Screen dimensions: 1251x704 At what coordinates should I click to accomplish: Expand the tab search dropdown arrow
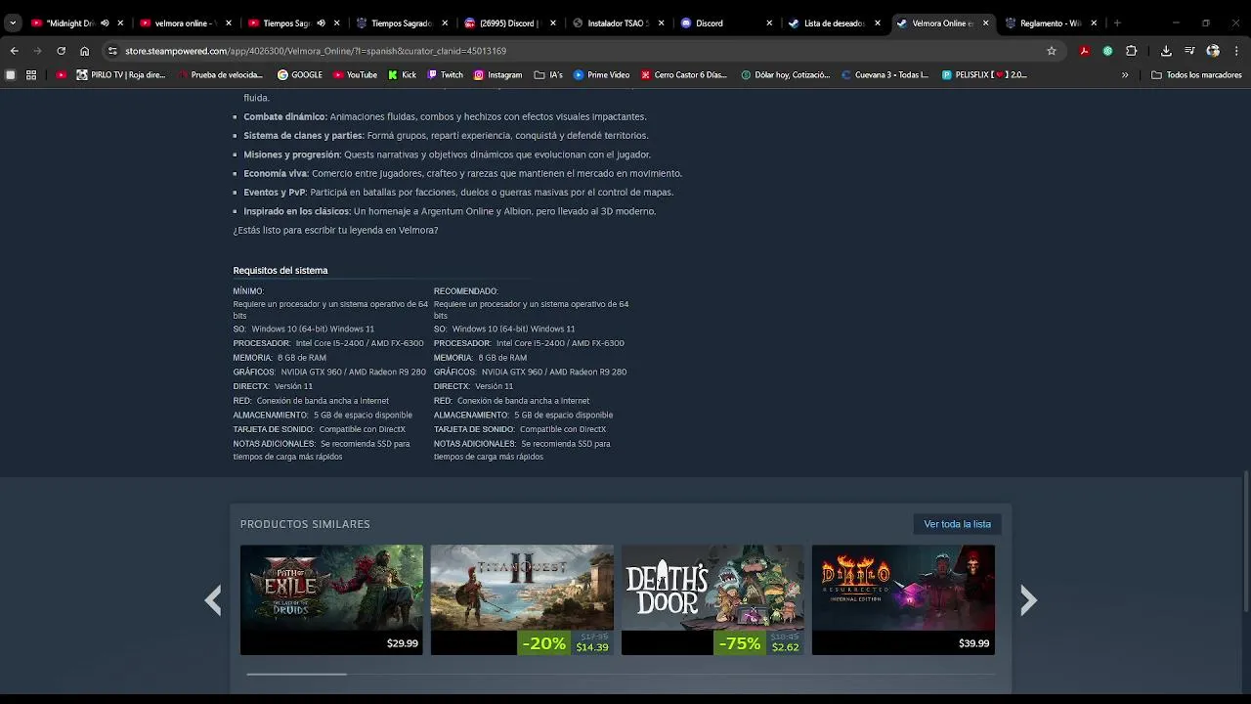tap(13, 22)
